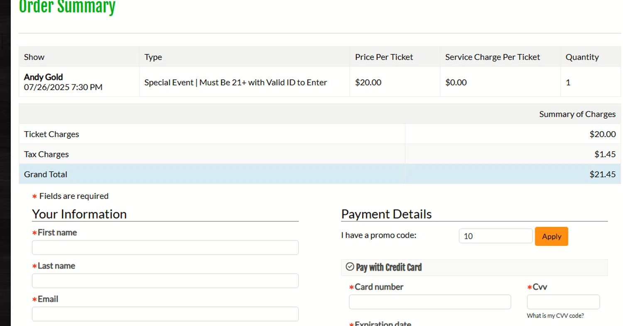The image size is (623, 326).
Task: Click the Your Information heading
Action: 79,214
